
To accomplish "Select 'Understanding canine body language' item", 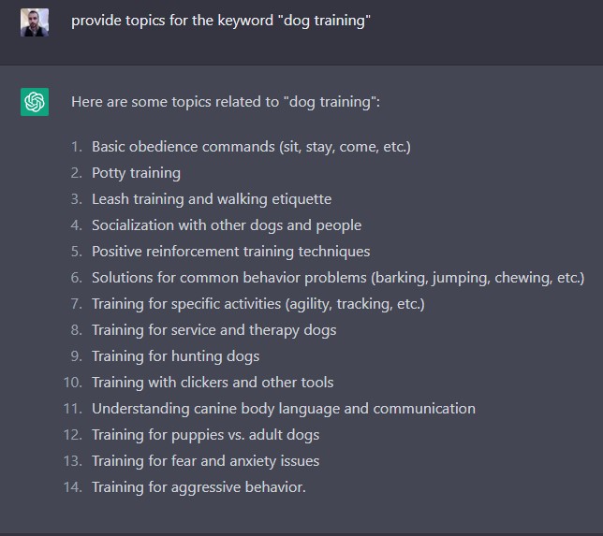I will tap(284, 409).
